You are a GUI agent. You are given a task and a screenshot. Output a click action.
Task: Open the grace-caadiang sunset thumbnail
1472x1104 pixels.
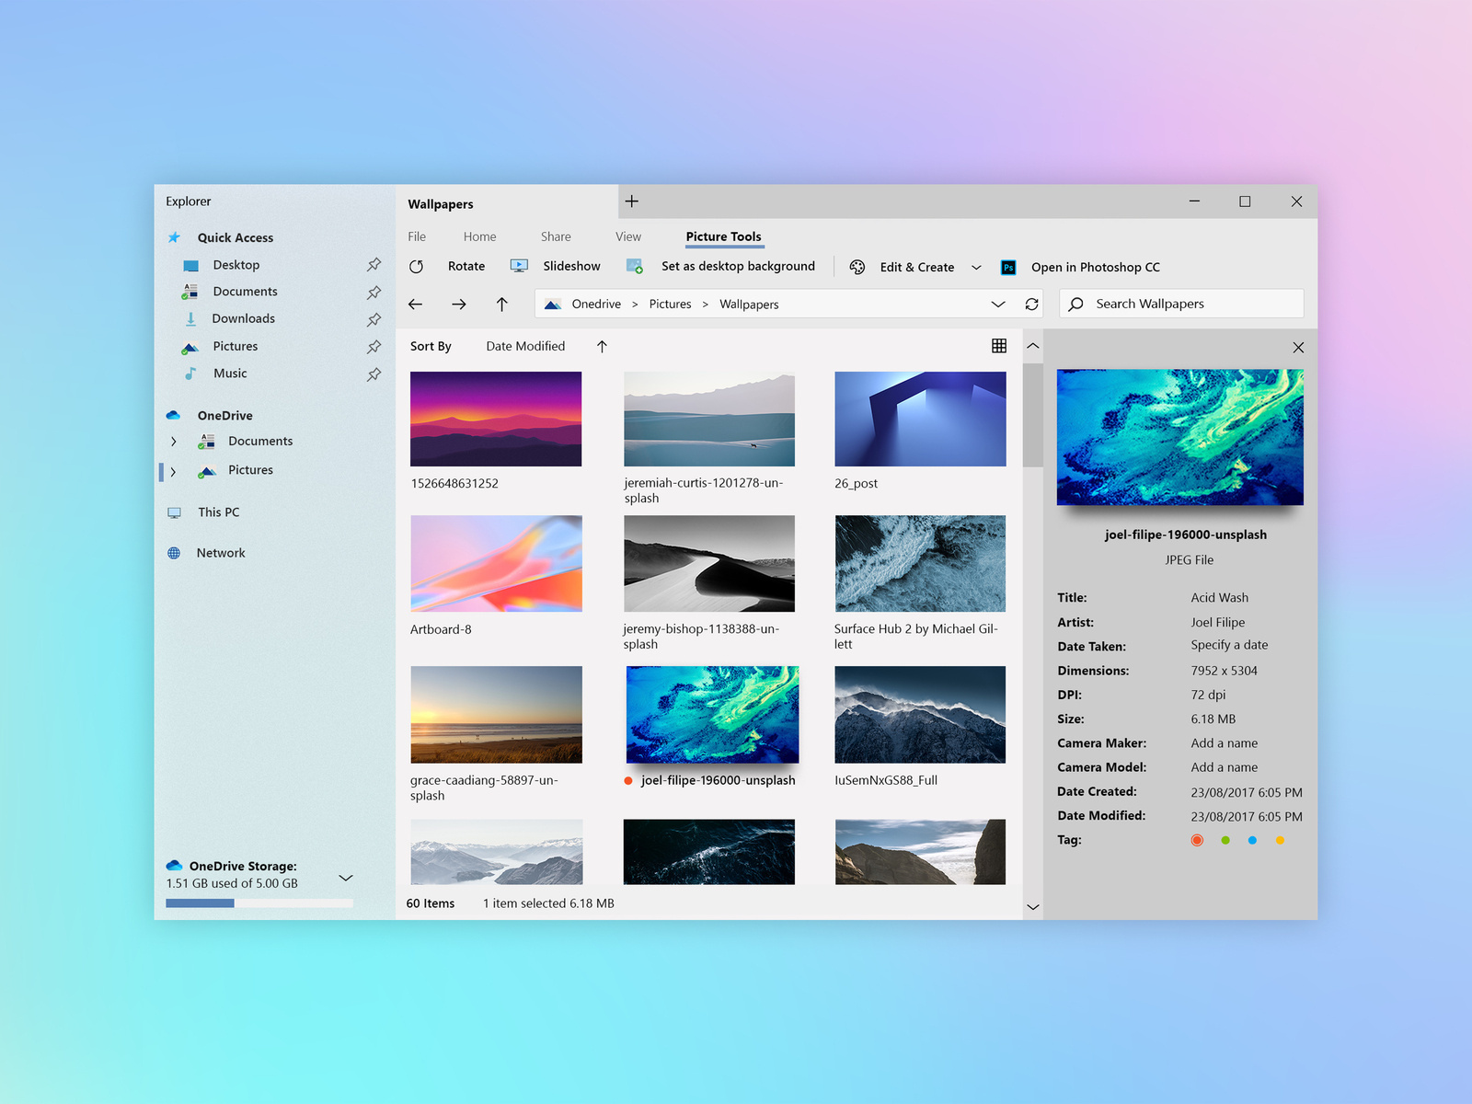(496, 715)
